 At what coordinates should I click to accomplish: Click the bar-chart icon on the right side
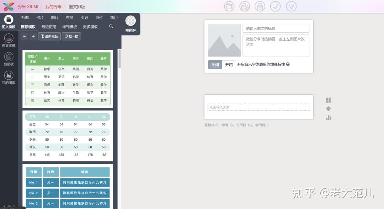coord(328,117)
